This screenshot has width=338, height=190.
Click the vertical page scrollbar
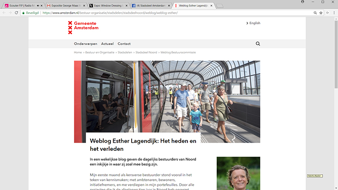pyautogui.click(x=336, y=104)
